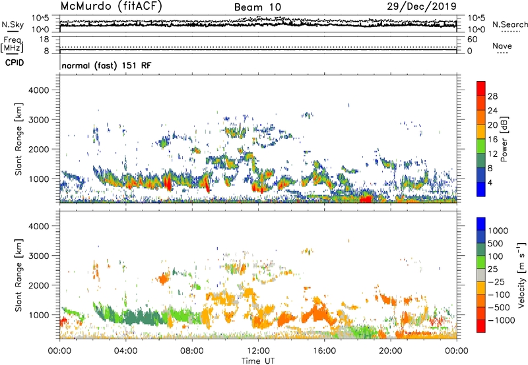Image resolution: width=528 pixels, height=365 pixels.
Task: Click the CPID label
Action: coord(15,63)
